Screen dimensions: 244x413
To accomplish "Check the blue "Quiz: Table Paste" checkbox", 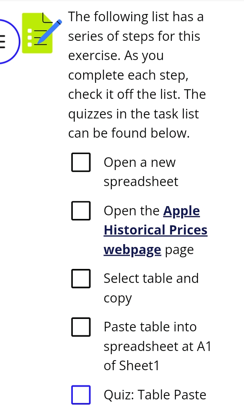I will point(81,395).
